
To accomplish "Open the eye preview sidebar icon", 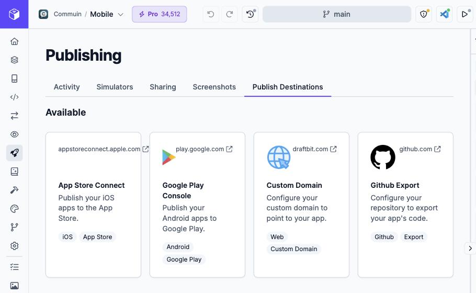I will (x=14, y=134).
